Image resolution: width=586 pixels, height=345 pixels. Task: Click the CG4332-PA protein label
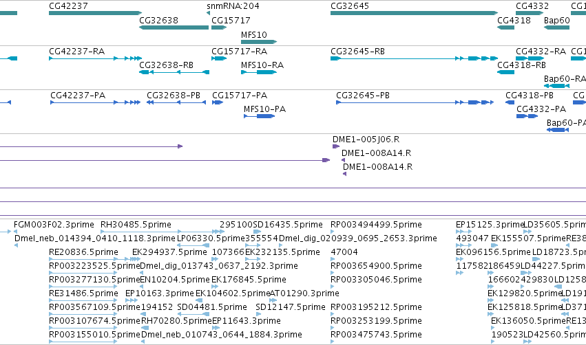[541, 109]
